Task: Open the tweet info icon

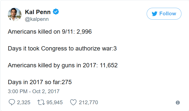Action: click(x=178, y=103)
